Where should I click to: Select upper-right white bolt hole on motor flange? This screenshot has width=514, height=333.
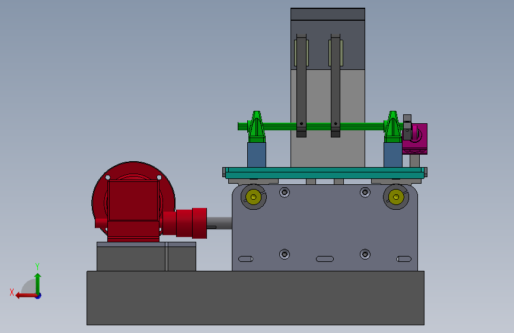click(x=159, y=177)
